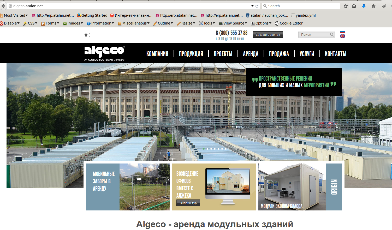Click Онлайн тур button

point(188,203)
